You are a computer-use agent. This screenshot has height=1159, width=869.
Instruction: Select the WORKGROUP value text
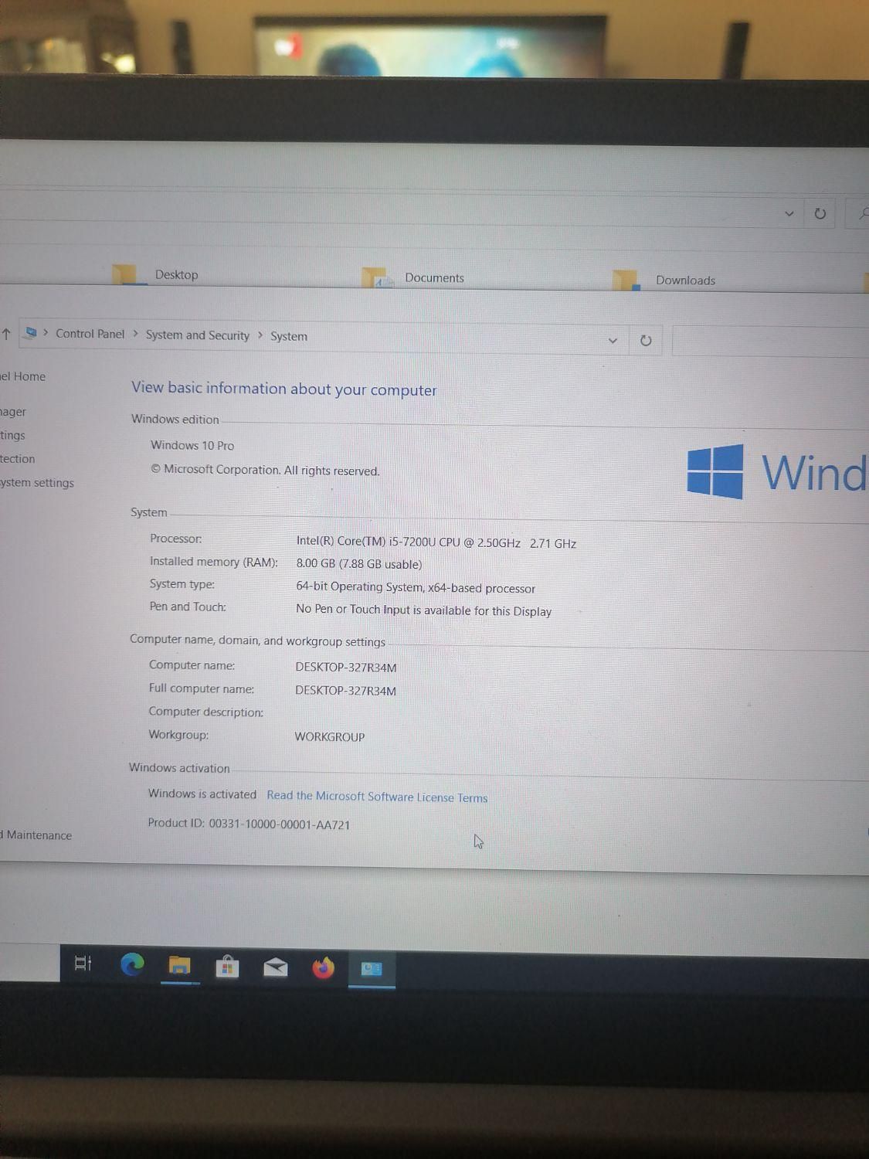pyautogui.click(x=330, y=737)
